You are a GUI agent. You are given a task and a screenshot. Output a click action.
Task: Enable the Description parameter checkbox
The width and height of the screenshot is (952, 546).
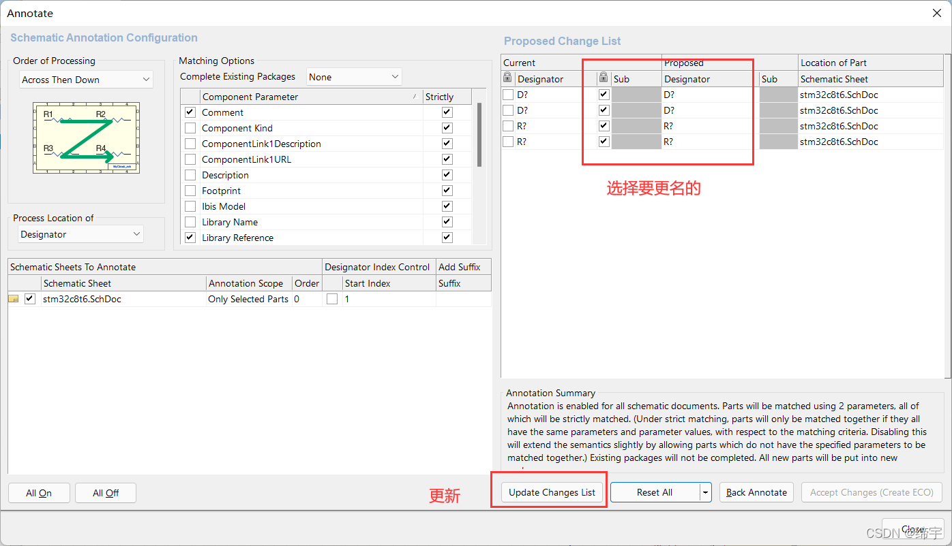pos(190,175)
